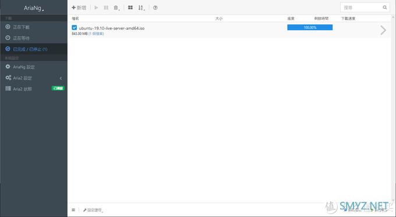Click the (1 file) link under ubuntu iso

point(96,34)
